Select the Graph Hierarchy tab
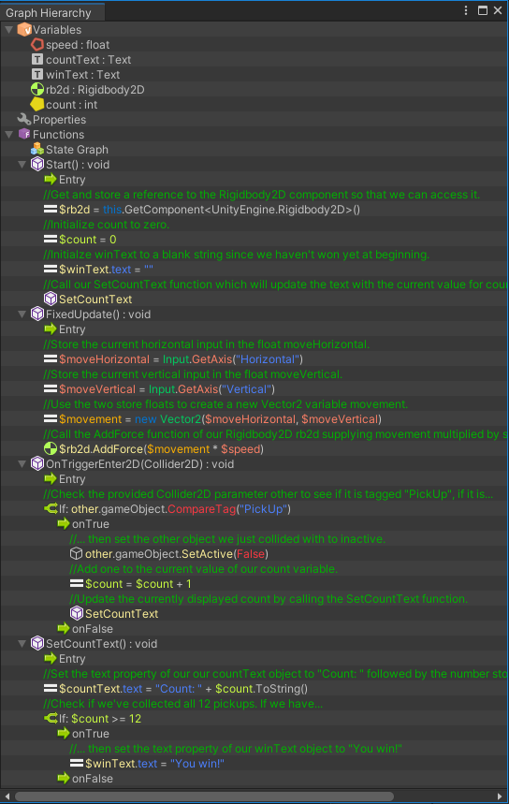Image resolution: width=509 pixels, height=804 pixels. [52, 12]
